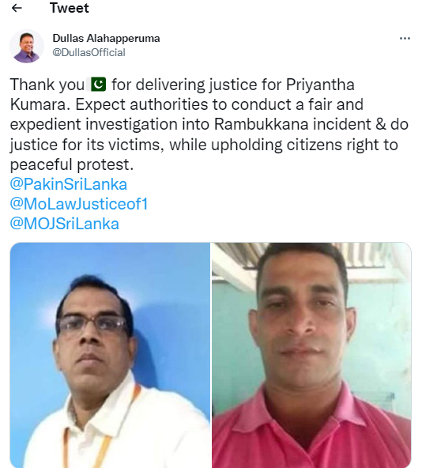Open the three-dot more options menu

coord(405,38)
